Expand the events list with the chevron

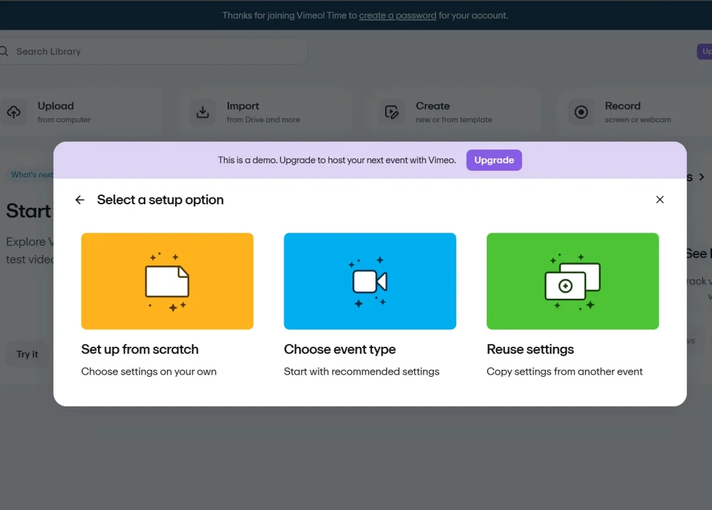pyautogui.click(x=702, y=176)
